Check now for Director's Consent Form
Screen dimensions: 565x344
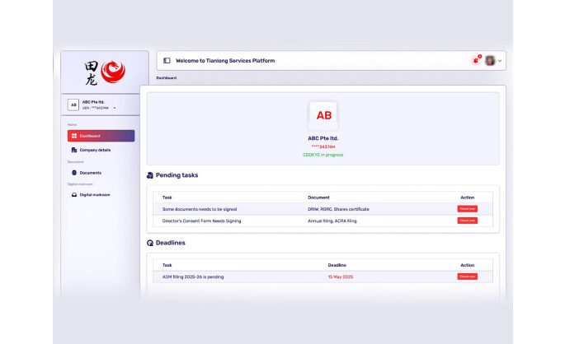click(x=467, y=221)
